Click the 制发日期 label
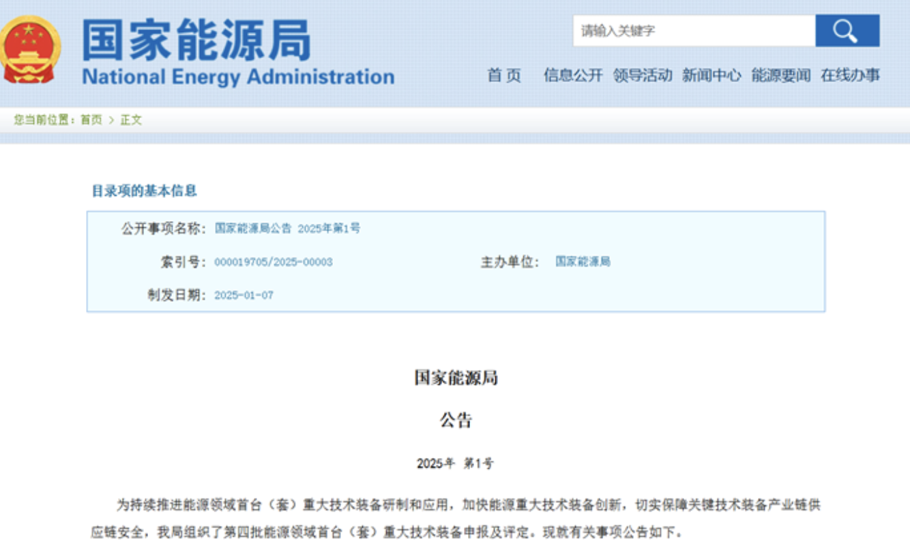Screen dimensions: 910x546 pos(177,296)
